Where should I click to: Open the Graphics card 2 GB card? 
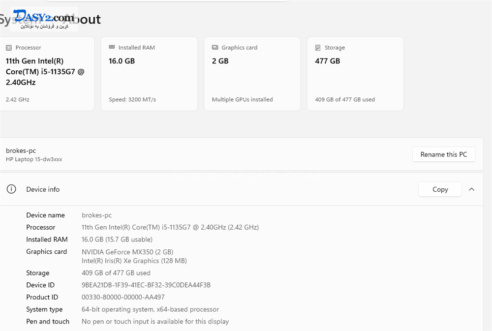[252, 74]
